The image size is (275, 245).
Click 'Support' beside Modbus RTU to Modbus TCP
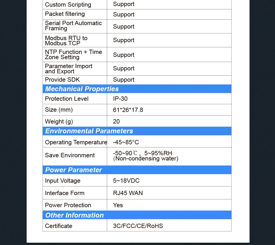[x=124, y=40]
